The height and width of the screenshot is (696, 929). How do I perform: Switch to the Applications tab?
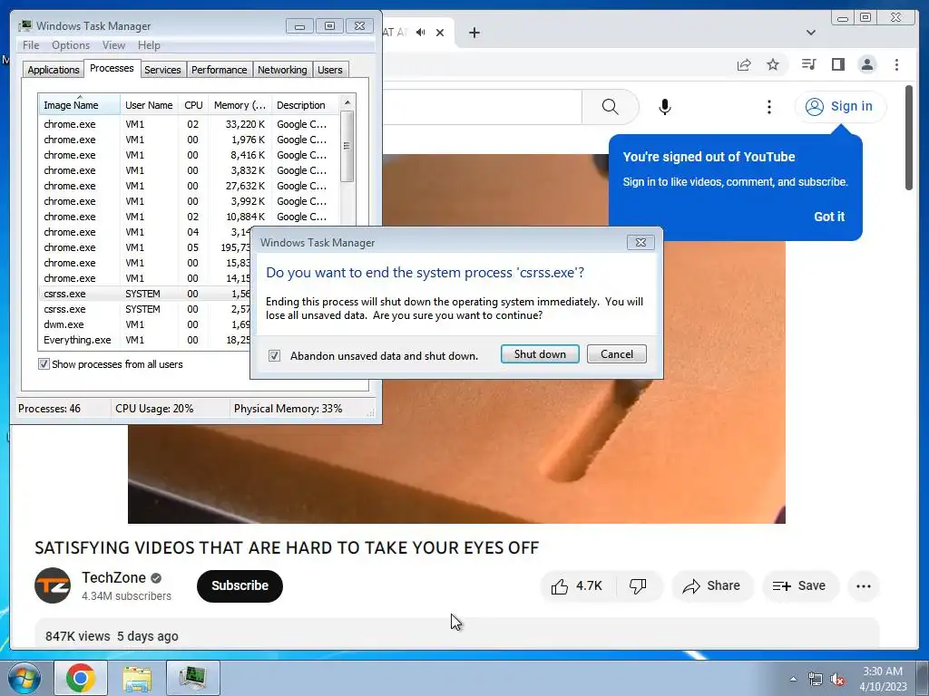click(54, 70)
